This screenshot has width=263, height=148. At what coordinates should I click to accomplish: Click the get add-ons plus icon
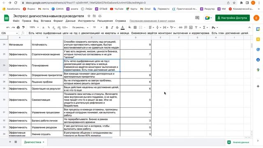[x=258, y=86]
